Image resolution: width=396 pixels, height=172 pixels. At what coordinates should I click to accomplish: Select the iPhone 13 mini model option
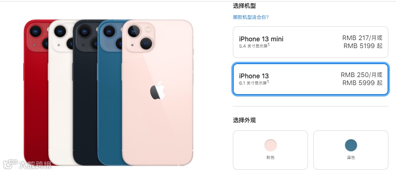pos(310,42)
